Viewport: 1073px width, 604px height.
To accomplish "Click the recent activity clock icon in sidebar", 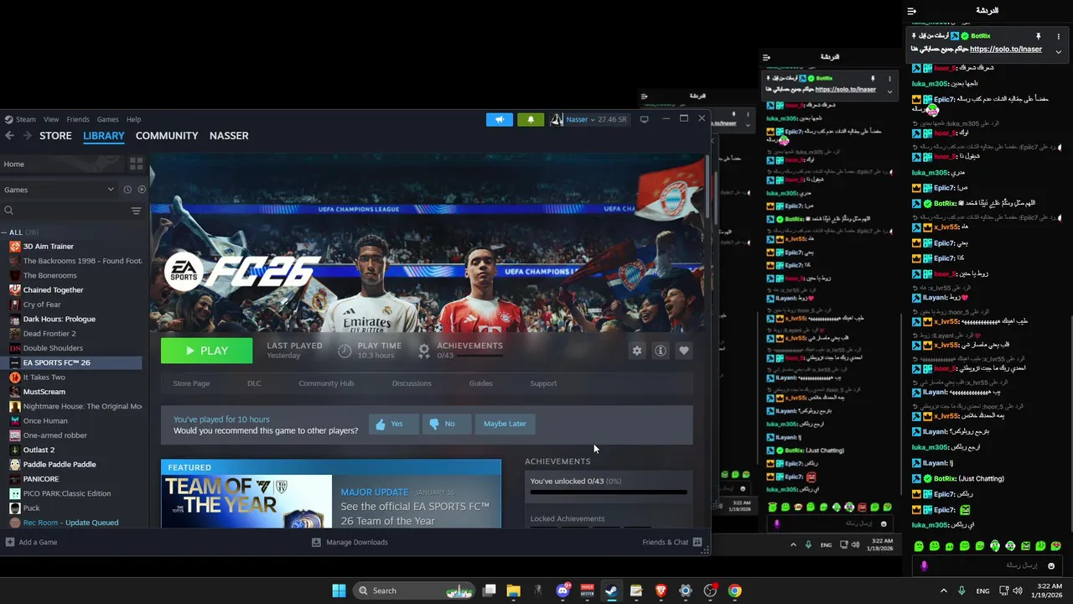I will (x=127, y=190).
